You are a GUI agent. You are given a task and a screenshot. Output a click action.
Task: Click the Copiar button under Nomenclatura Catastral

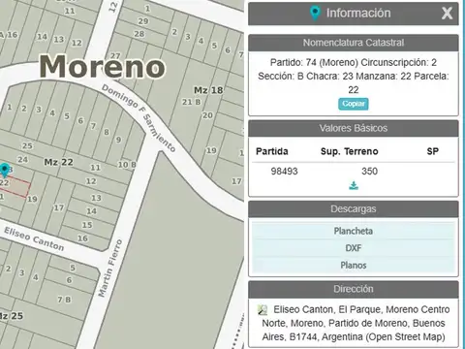(x=354, y=104)
